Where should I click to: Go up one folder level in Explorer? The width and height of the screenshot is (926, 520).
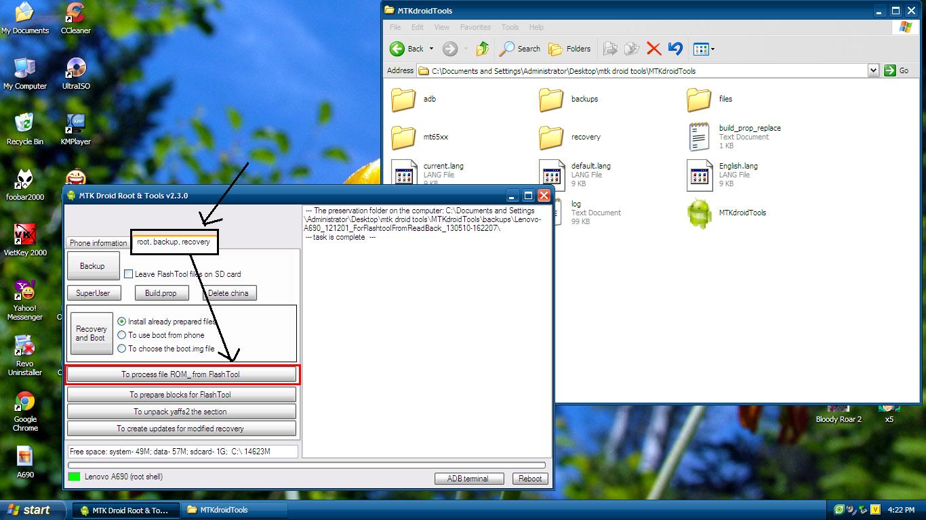click(483, 49)
